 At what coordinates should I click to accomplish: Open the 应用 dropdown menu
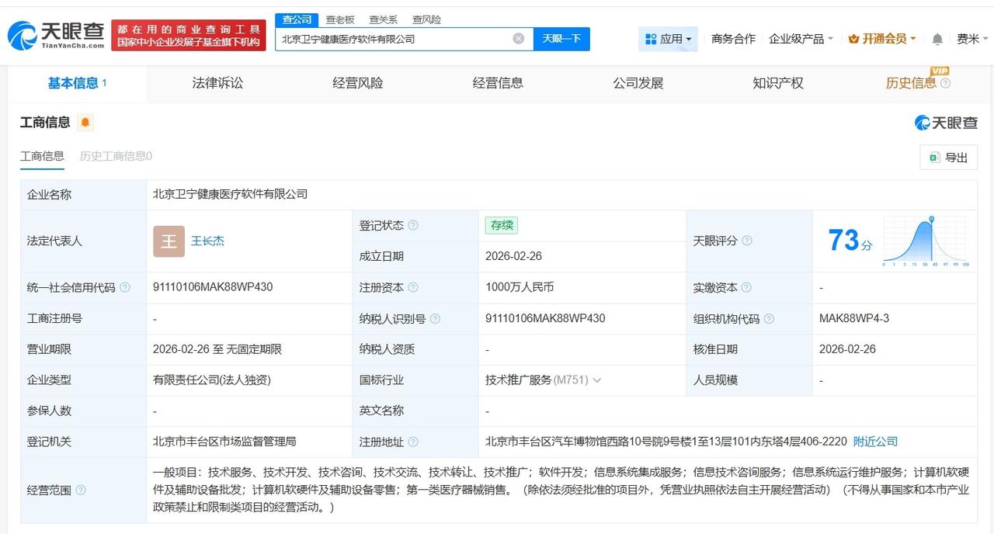(x=688, y=38)
